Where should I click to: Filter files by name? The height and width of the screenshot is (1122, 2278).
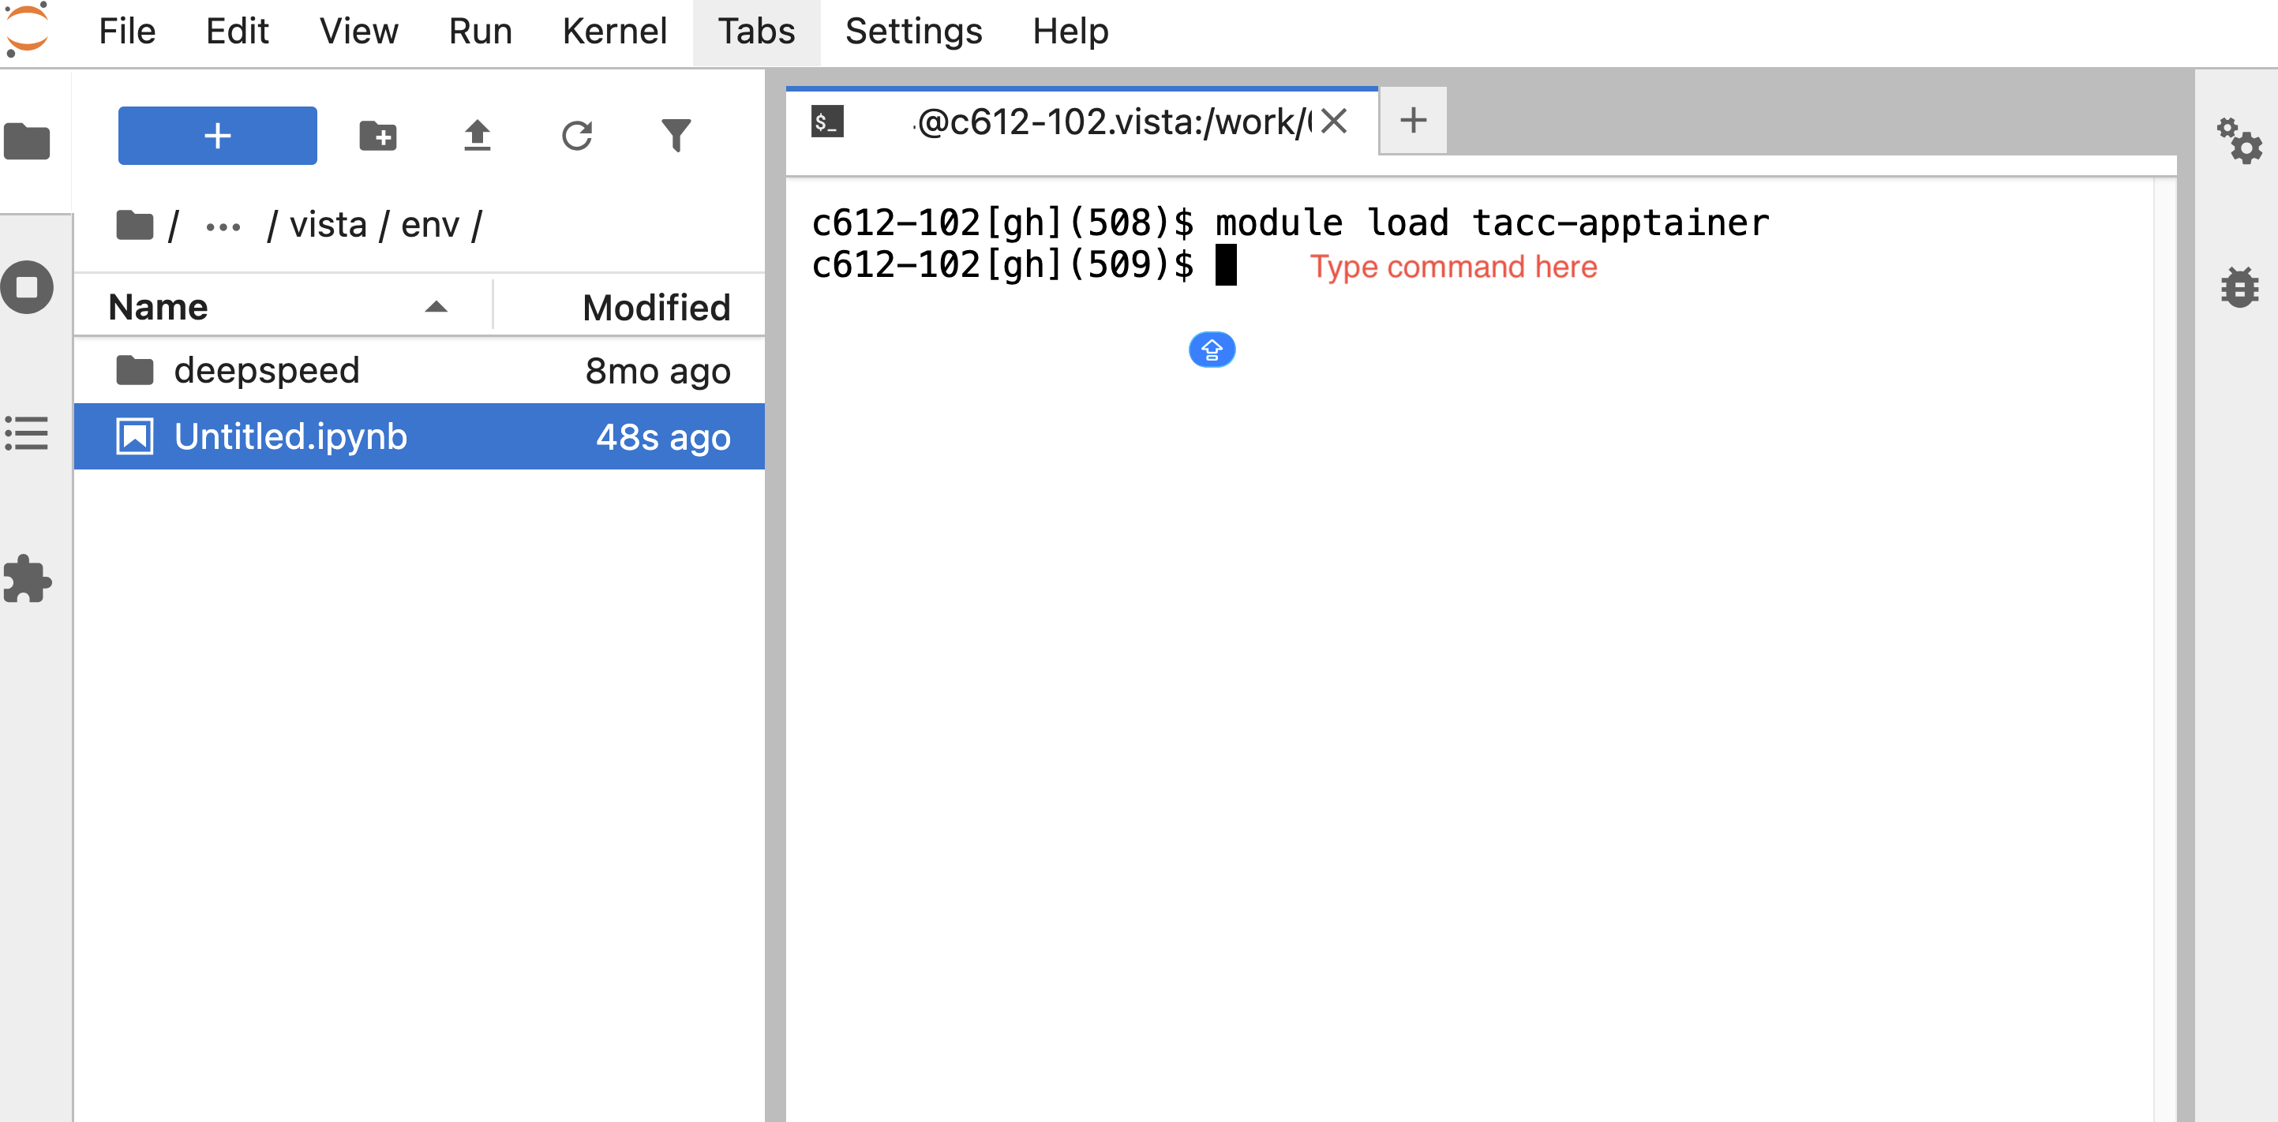click(676, 135)
